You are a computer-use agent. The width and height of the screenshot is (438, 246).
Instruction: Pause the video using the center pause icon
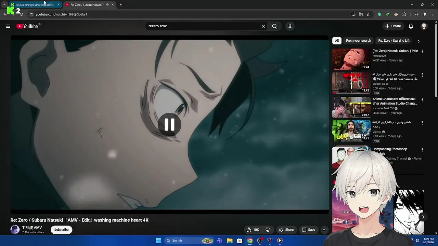click(x=169, y=125)
